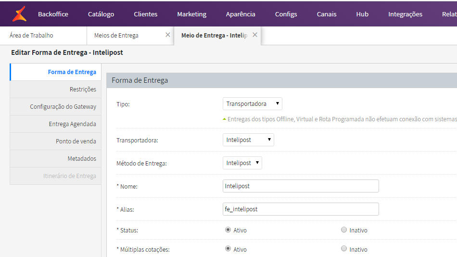
Task: Set Múltiplas cotações to Inativo
Action: tap(344, 249)
